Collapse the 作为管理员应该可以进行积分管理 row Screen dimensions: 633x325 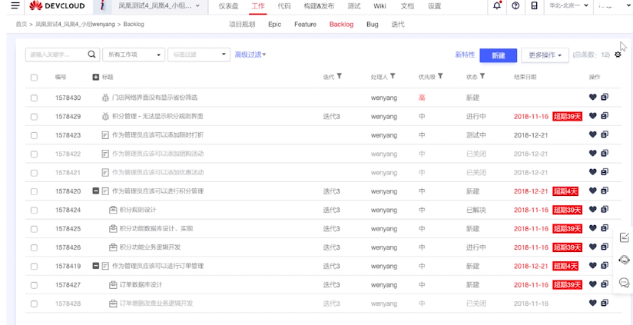pyautogui.click(x=96, y=191)
